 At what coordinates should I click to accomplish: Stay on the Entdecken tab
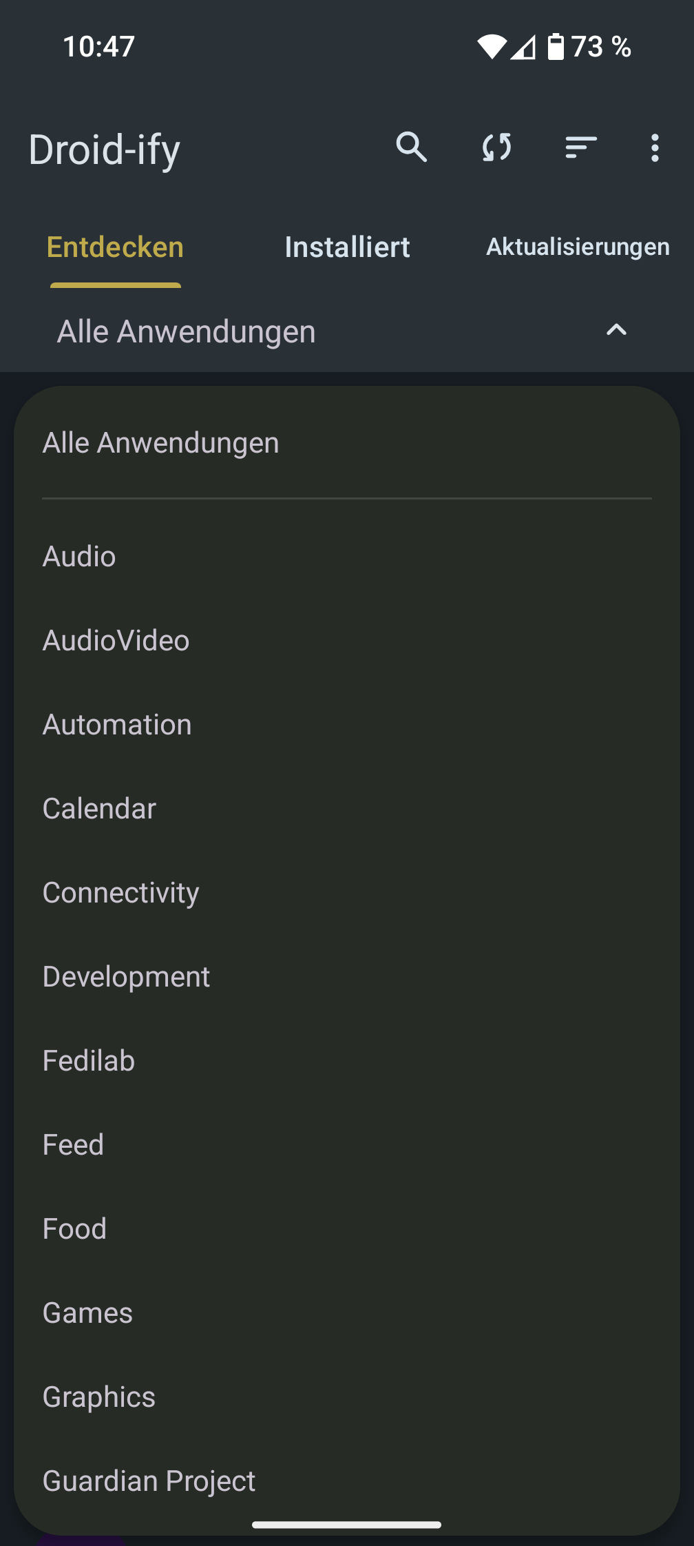(x=114, y=246)
